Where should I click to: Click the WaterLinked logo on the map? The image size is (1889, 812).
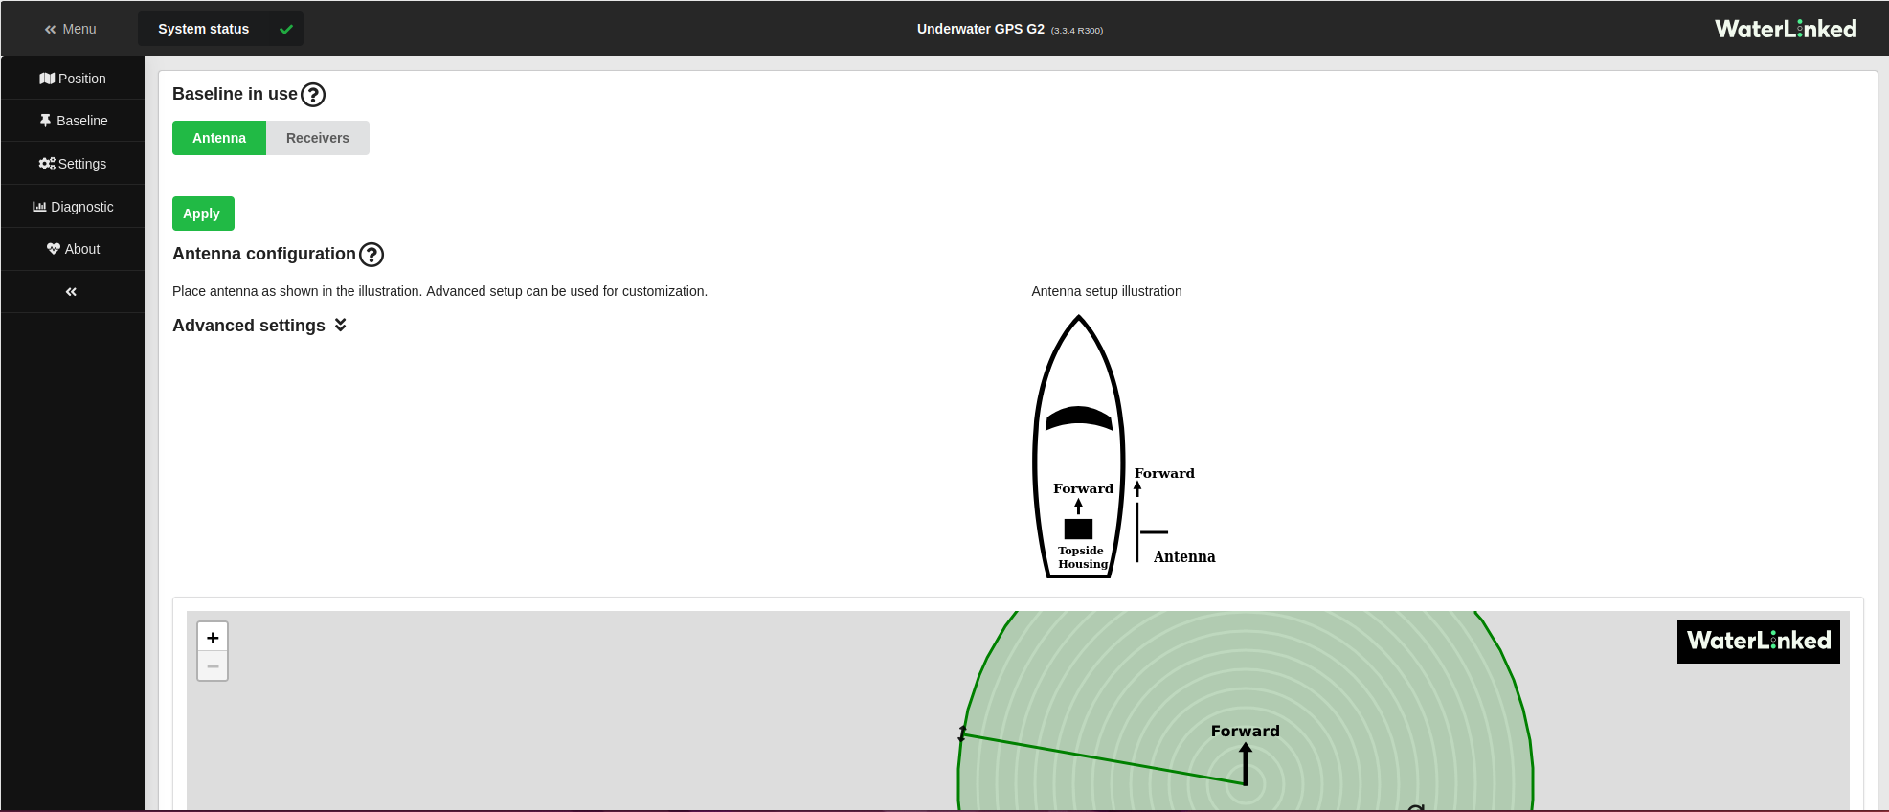click(x=1759, y=642)
